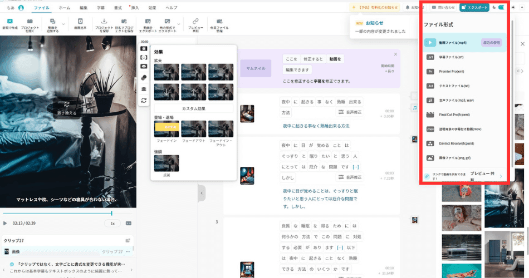
Task: Select the first clip's bedroom thumbnail
Action: (247, 113)
